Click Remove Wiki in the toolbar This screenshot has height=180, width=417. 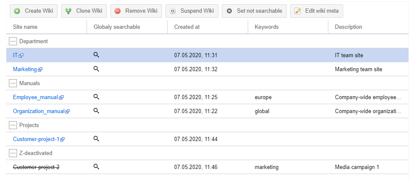point(136,11)
